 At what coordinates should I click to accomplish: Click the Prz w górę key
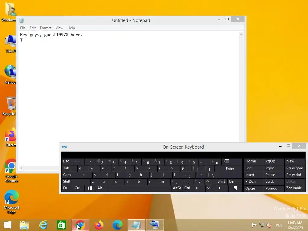pos(294,168)
